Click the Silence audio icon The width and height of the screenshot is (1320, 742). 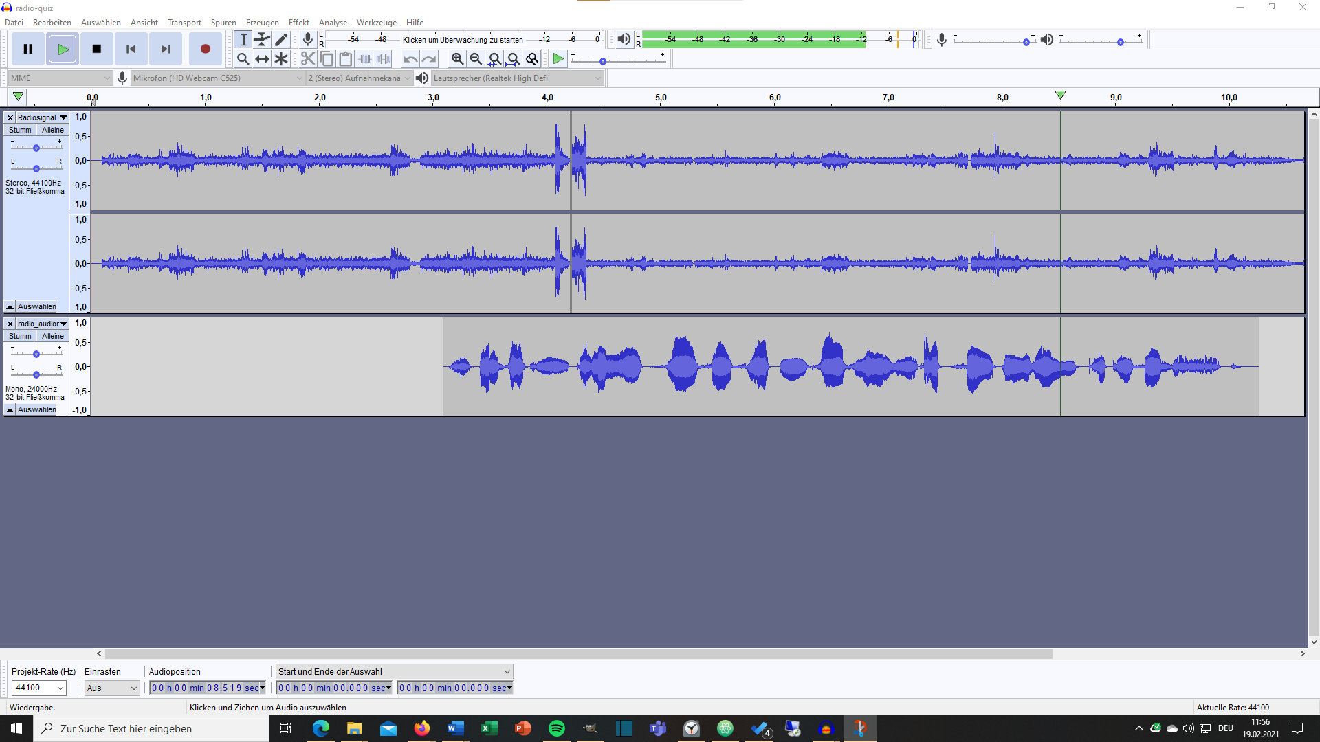coord(384,59)
